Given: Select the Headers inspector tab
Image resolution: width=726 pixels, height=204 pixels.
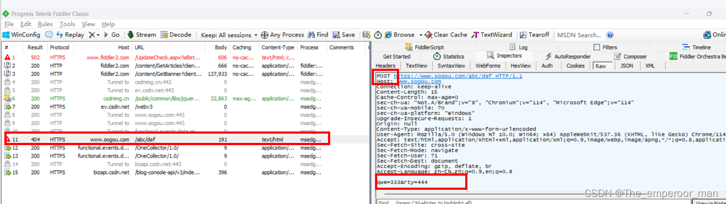Looking at the screenshot, I should (385, 65).
